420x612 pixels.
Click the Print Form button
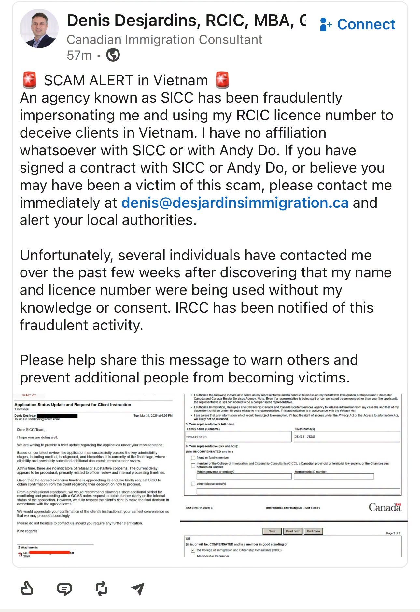tap(313, 531)
